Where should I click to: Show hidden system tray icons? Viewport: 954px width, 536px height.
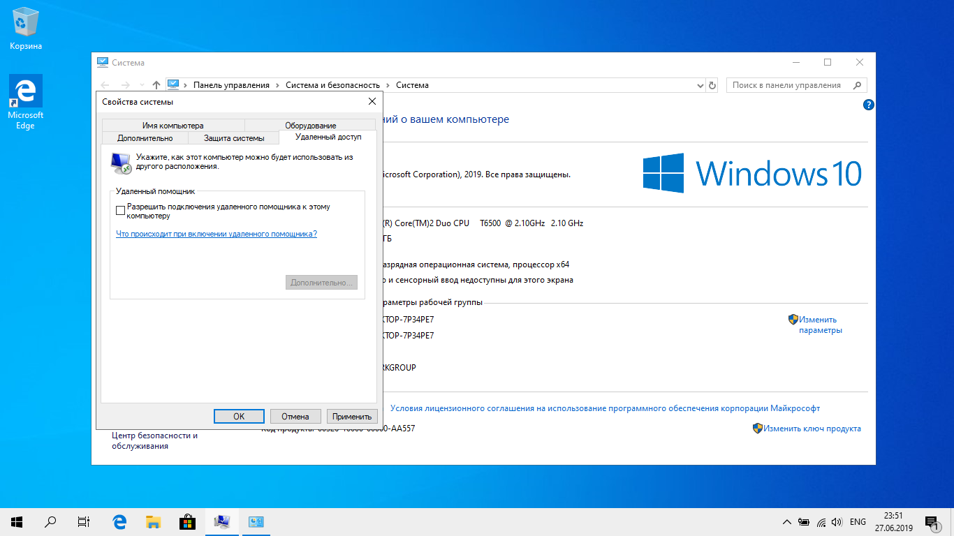[786, 522]
